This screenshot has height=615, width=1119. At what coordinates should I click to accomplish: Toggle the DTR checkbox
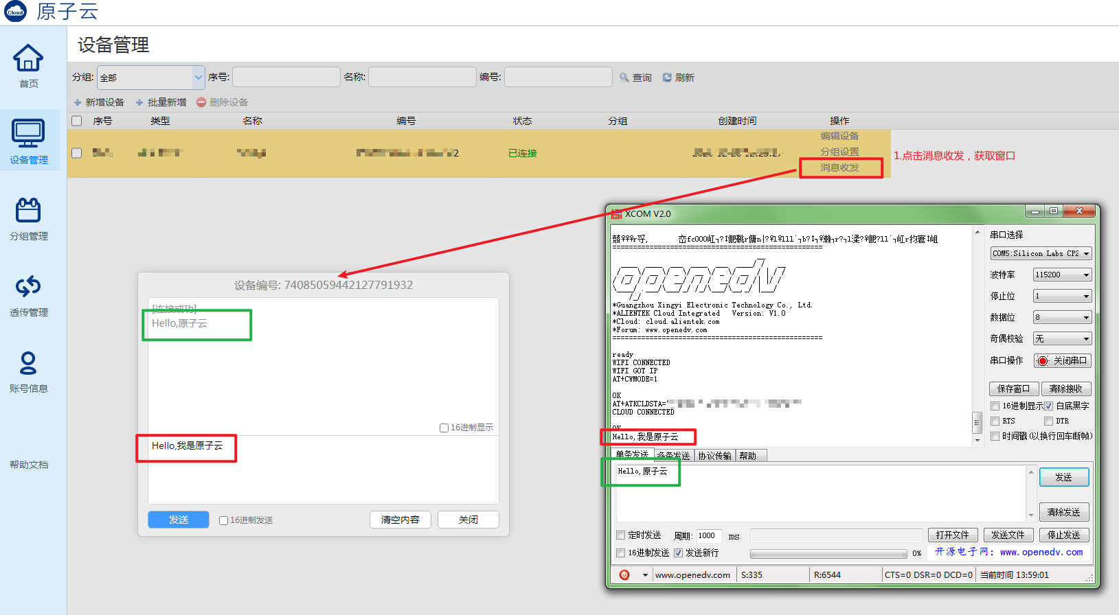[1049, 421]
